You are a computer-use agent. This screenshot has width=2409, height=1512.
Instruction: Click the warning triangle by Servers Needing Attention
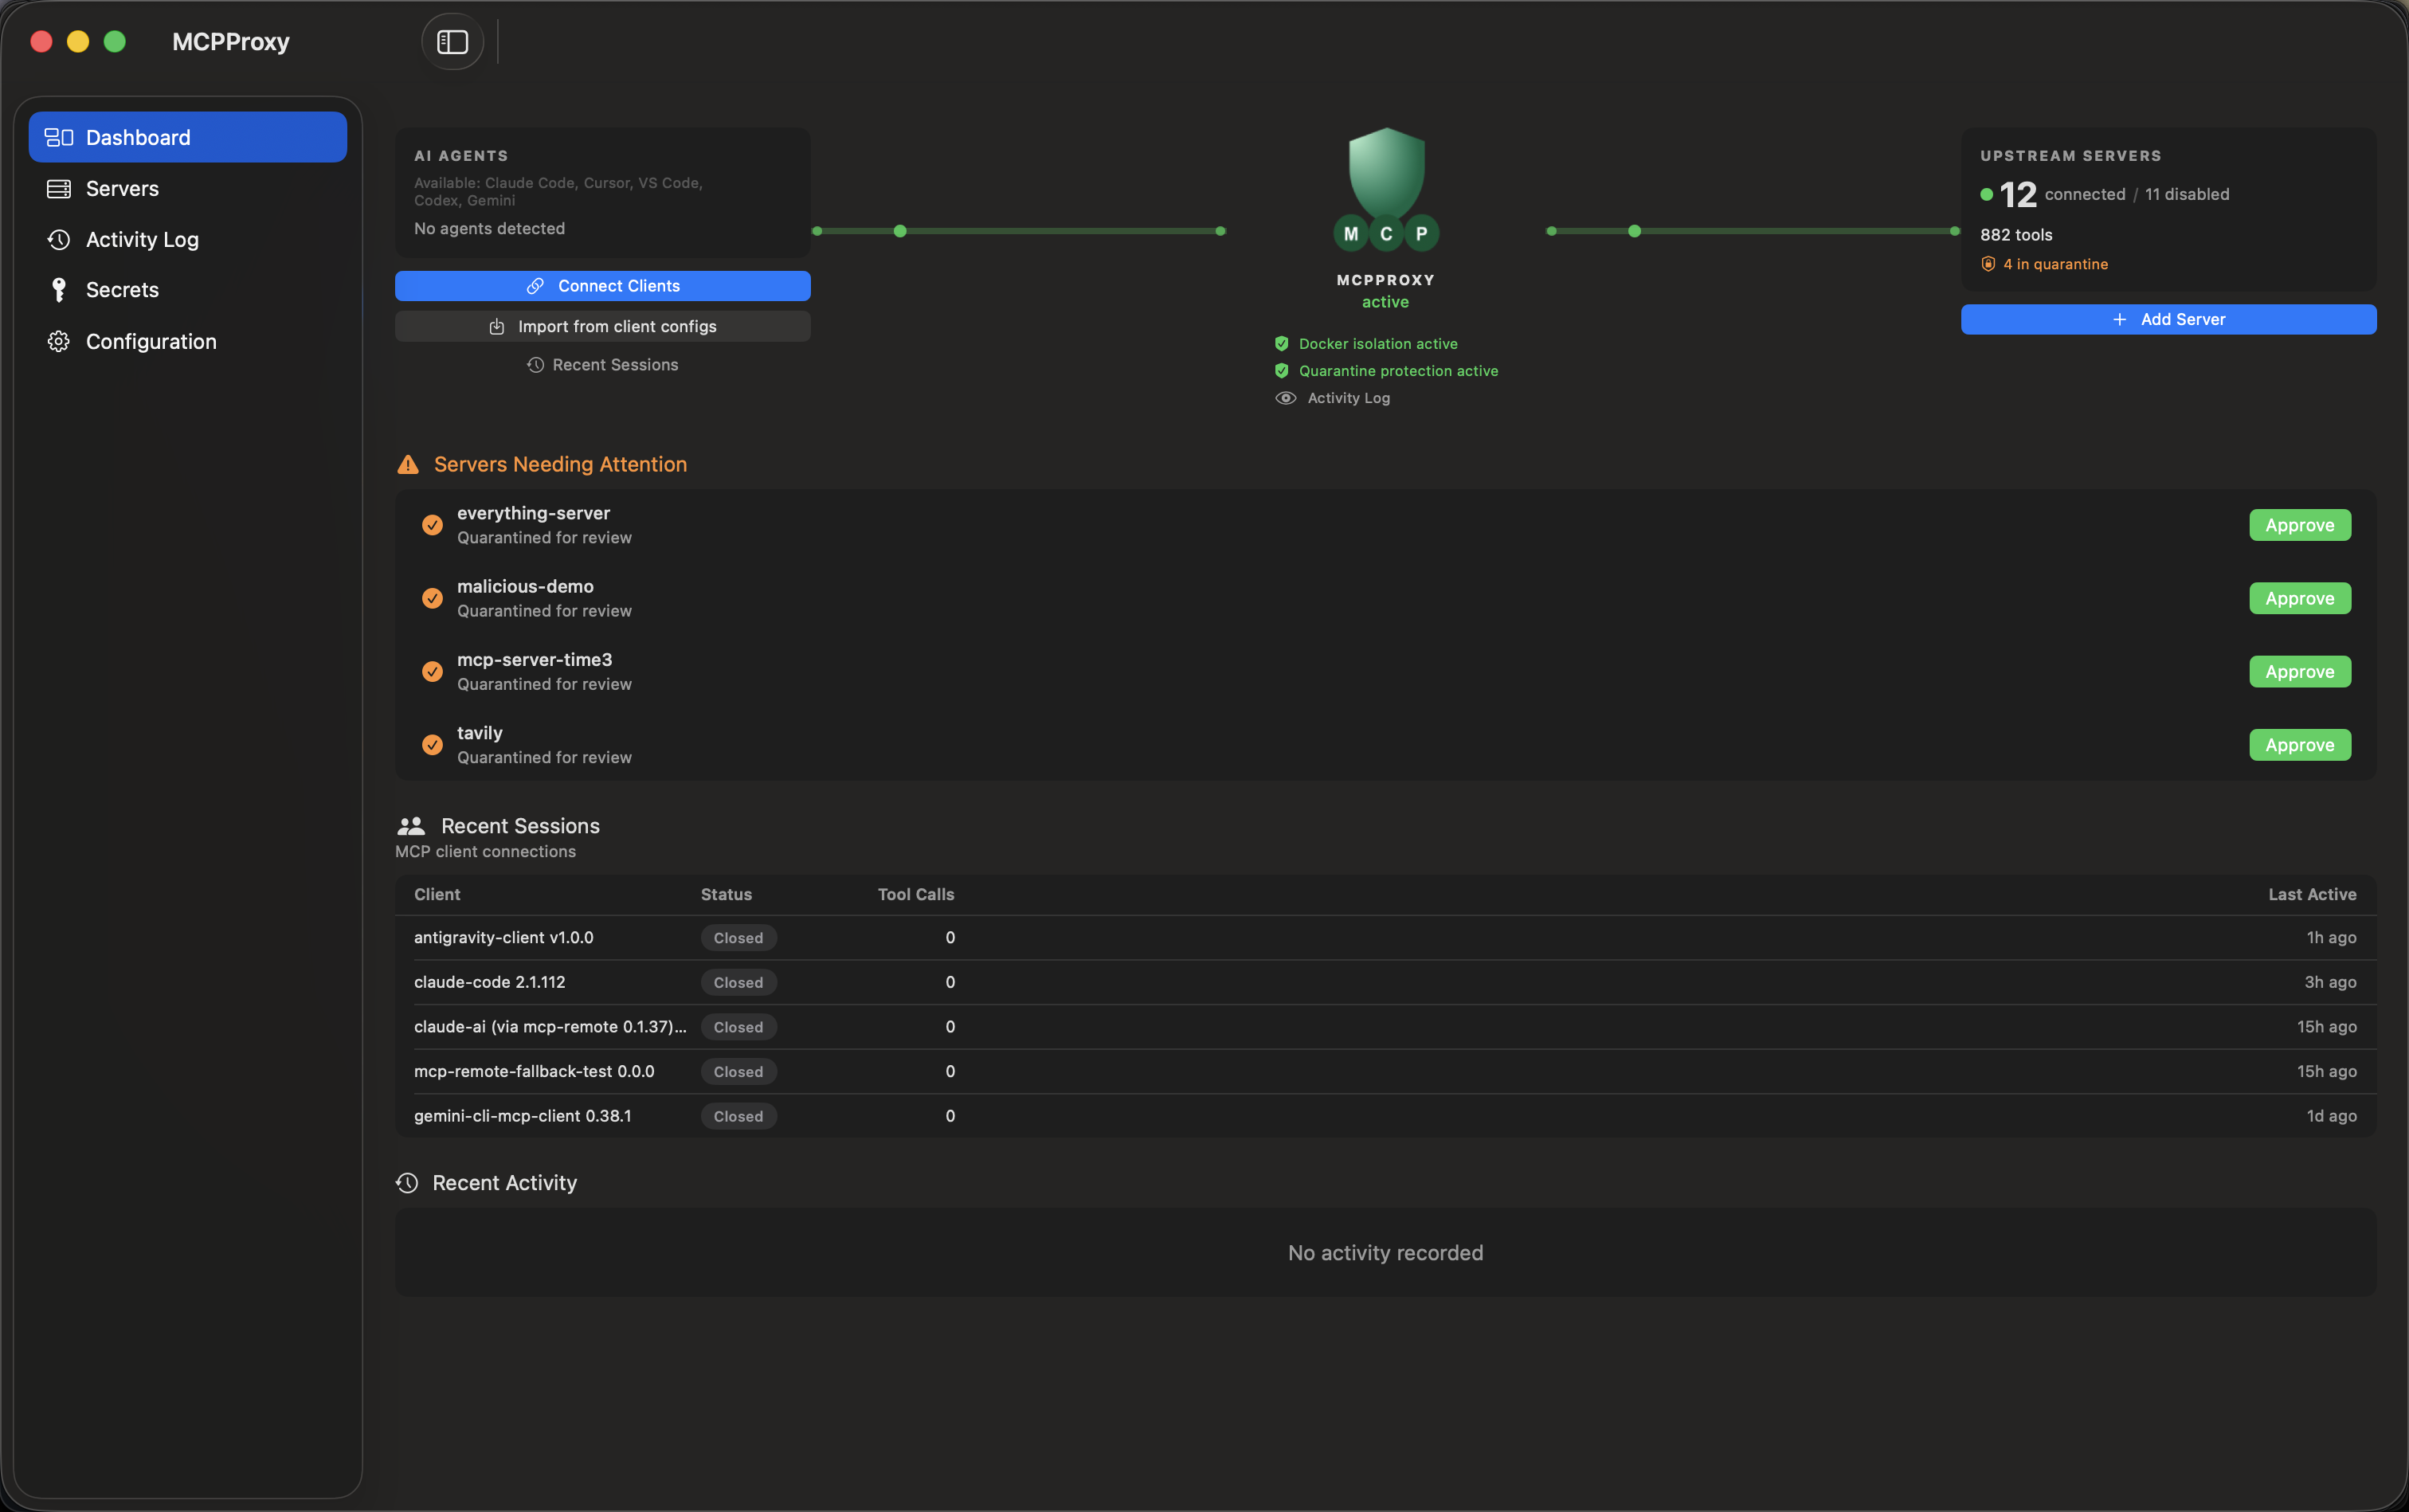click(408, 464)
